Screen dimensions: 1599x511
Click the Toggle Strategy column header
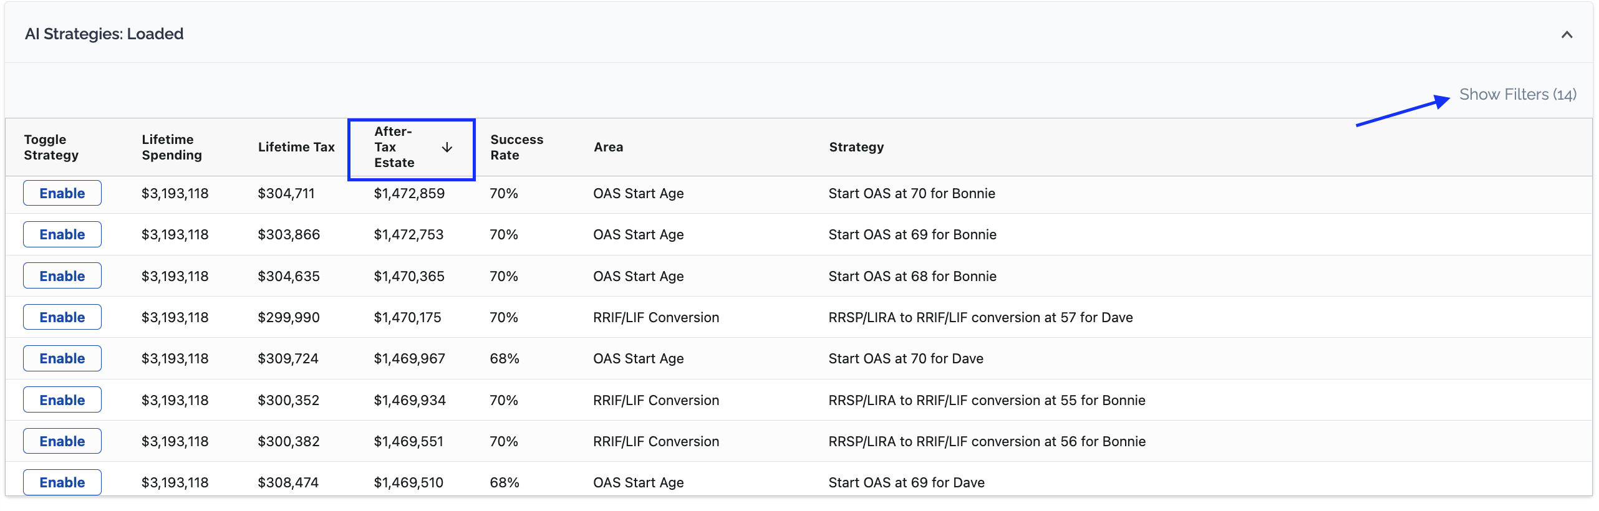point(51,148)
